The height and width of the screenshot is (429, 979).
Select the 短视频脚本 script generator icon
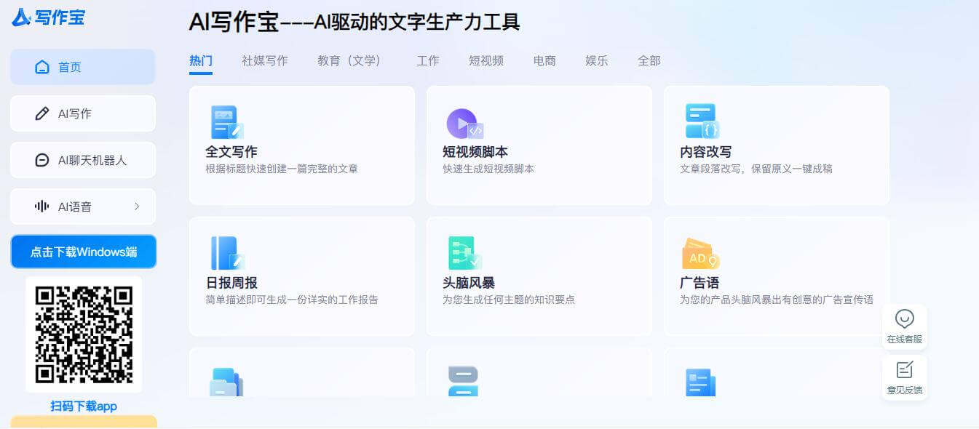(464, 124)
